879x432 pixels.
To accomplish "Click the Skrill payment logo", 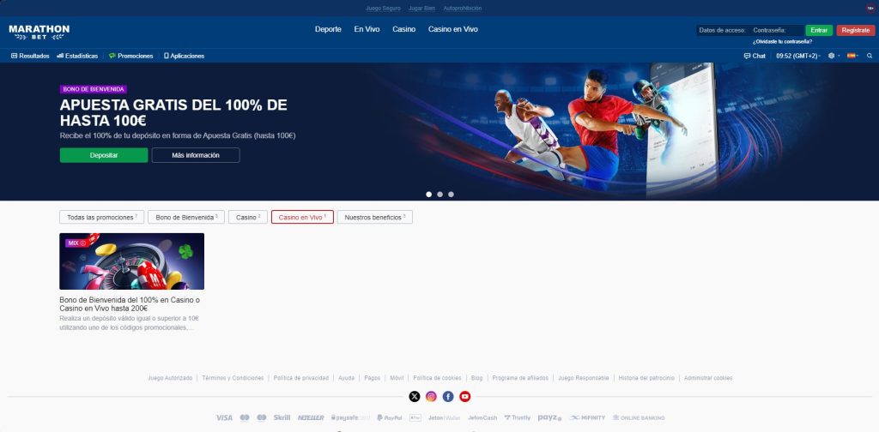I will coord(282,418).
